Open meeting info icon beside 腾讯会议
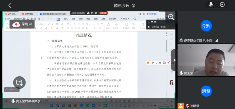The image size is (235, 109). (x=133, y=6)
